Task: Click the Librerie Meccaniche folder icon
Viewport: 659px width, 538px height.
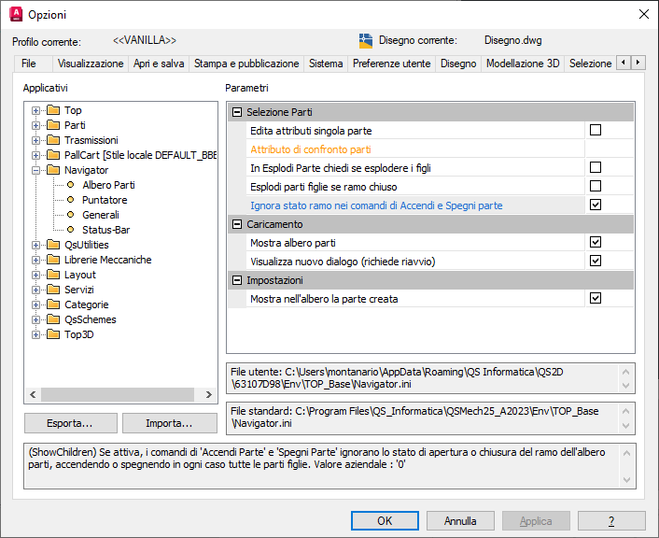Action: point(53,260)
